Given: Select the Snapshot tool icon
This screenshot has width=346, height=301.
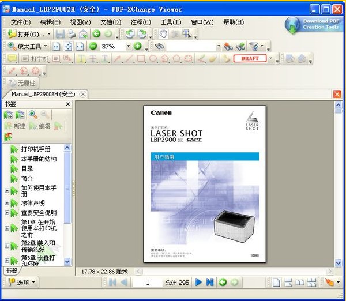Looking at the screenshot, I should pos(175,34).
